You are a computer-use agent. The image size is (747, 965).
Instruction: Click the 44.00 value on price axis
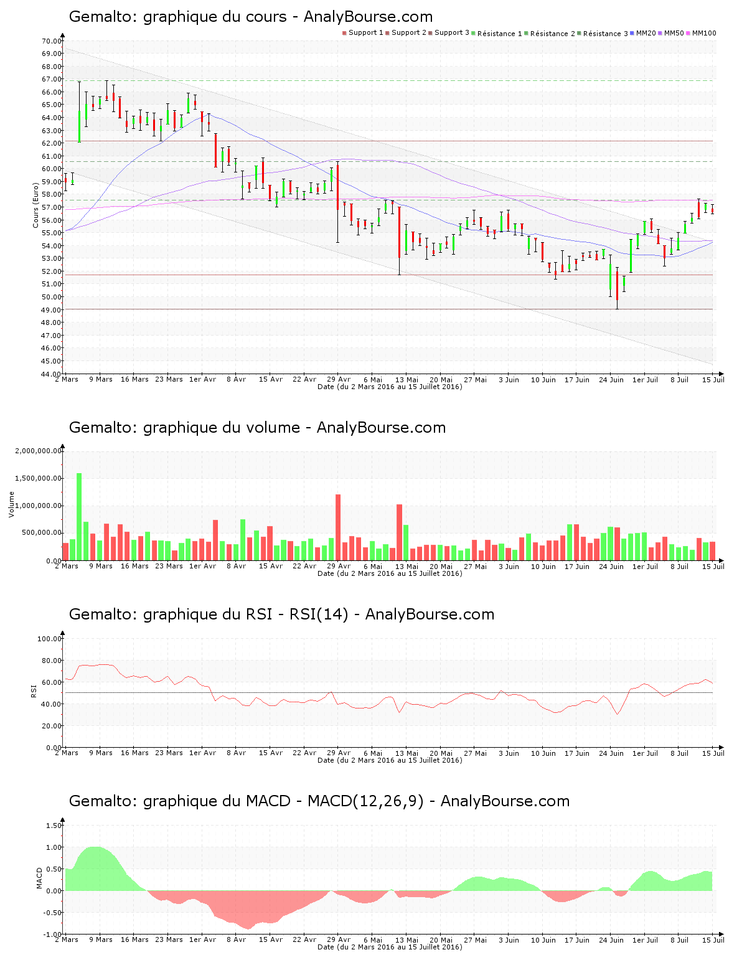52,374
